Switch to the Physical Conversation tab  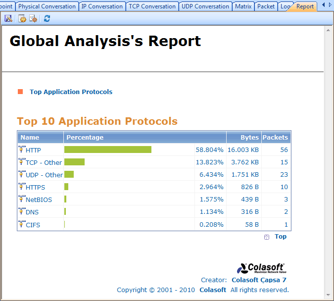coord(47,6)
